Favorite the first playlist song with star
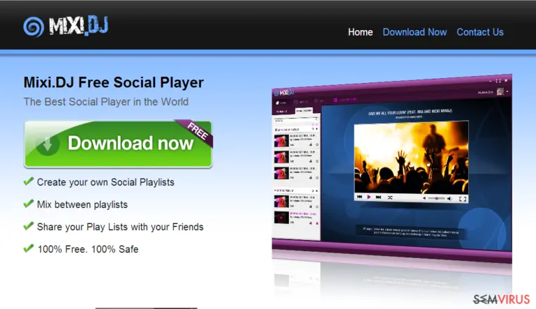 [x=317, y=145]
